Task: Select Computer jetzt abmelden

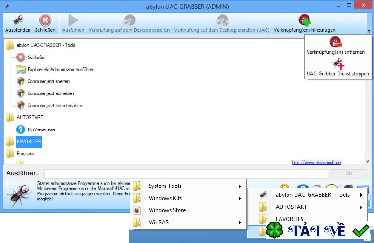Action: (x=50, y=93)
